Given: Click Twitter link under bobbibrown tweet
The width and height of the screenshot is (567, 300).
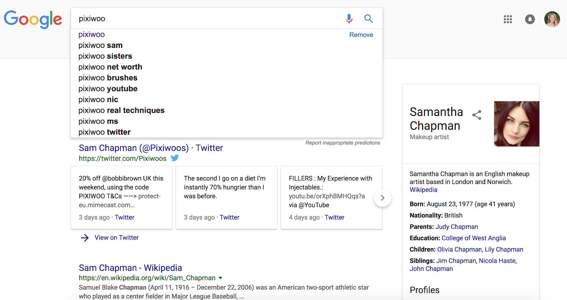Looking at the screenshot, I should click(124, 217).
